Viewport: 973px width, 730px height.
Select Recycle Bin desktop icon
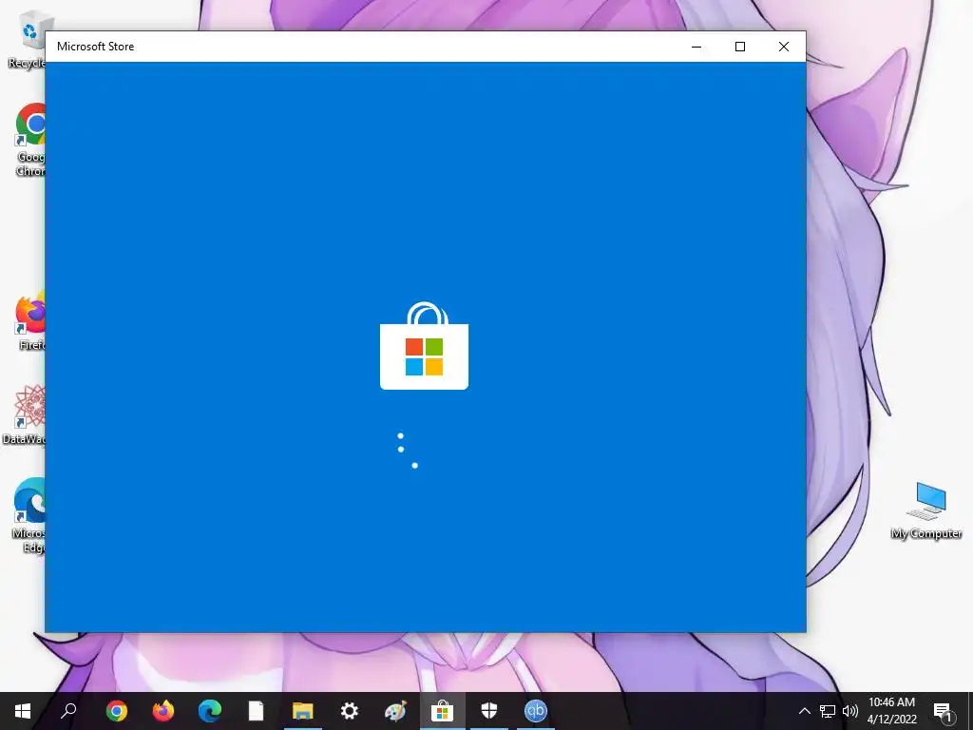28,41
